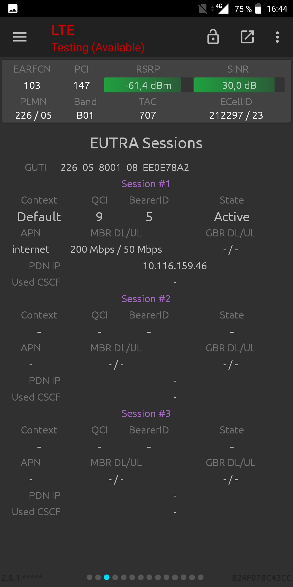Select the Session #1 heading

146,184
